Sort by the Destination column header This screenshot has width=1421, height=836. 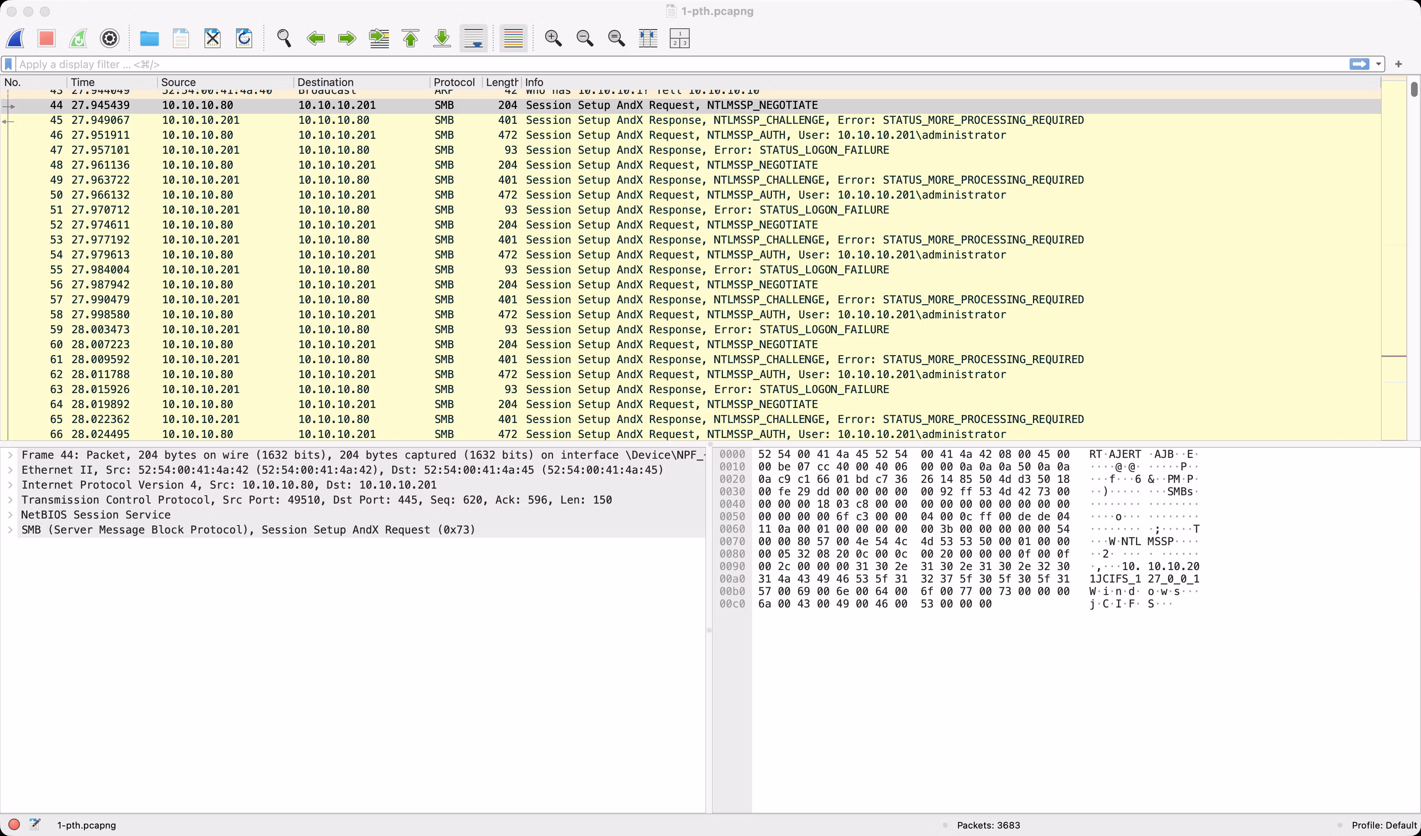(361, 82)
